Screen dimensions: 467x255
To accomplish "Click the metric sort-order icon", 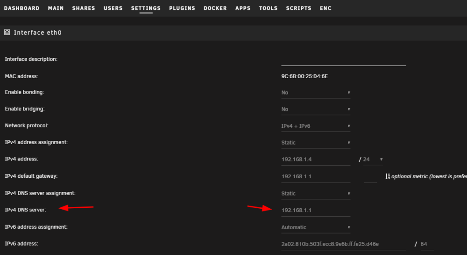I will click(388, 176).
